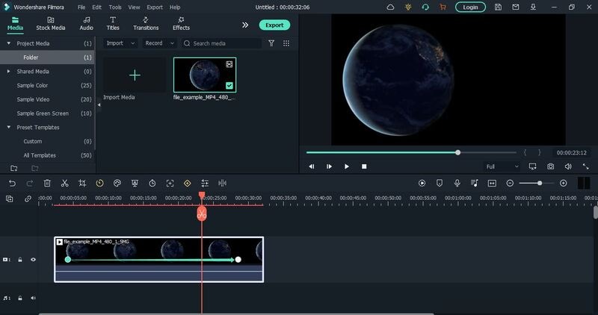
Task: Open the Green Screen tool icon
Action: [x=135, y=183]
